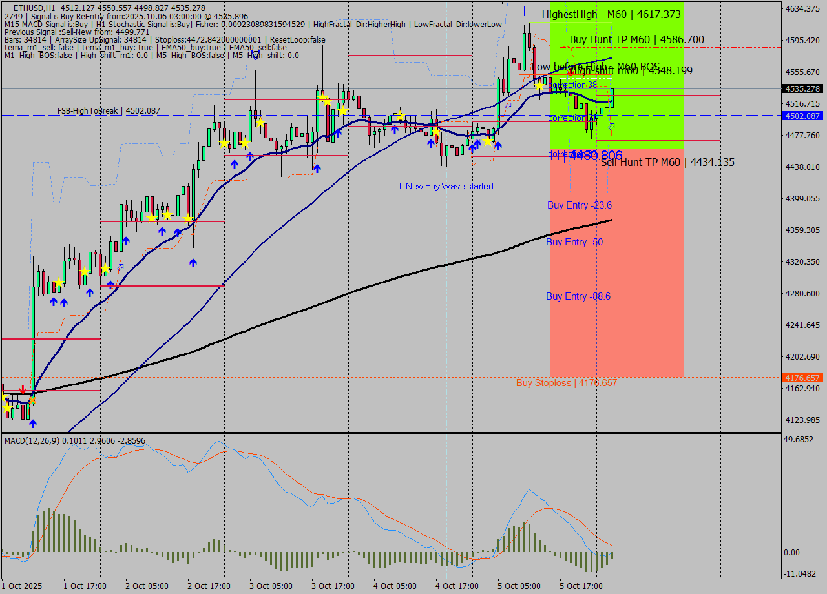Click the Buy Entry -88.6 label
The width and height of the screenshot is (827, 594).
pos(578,296)
